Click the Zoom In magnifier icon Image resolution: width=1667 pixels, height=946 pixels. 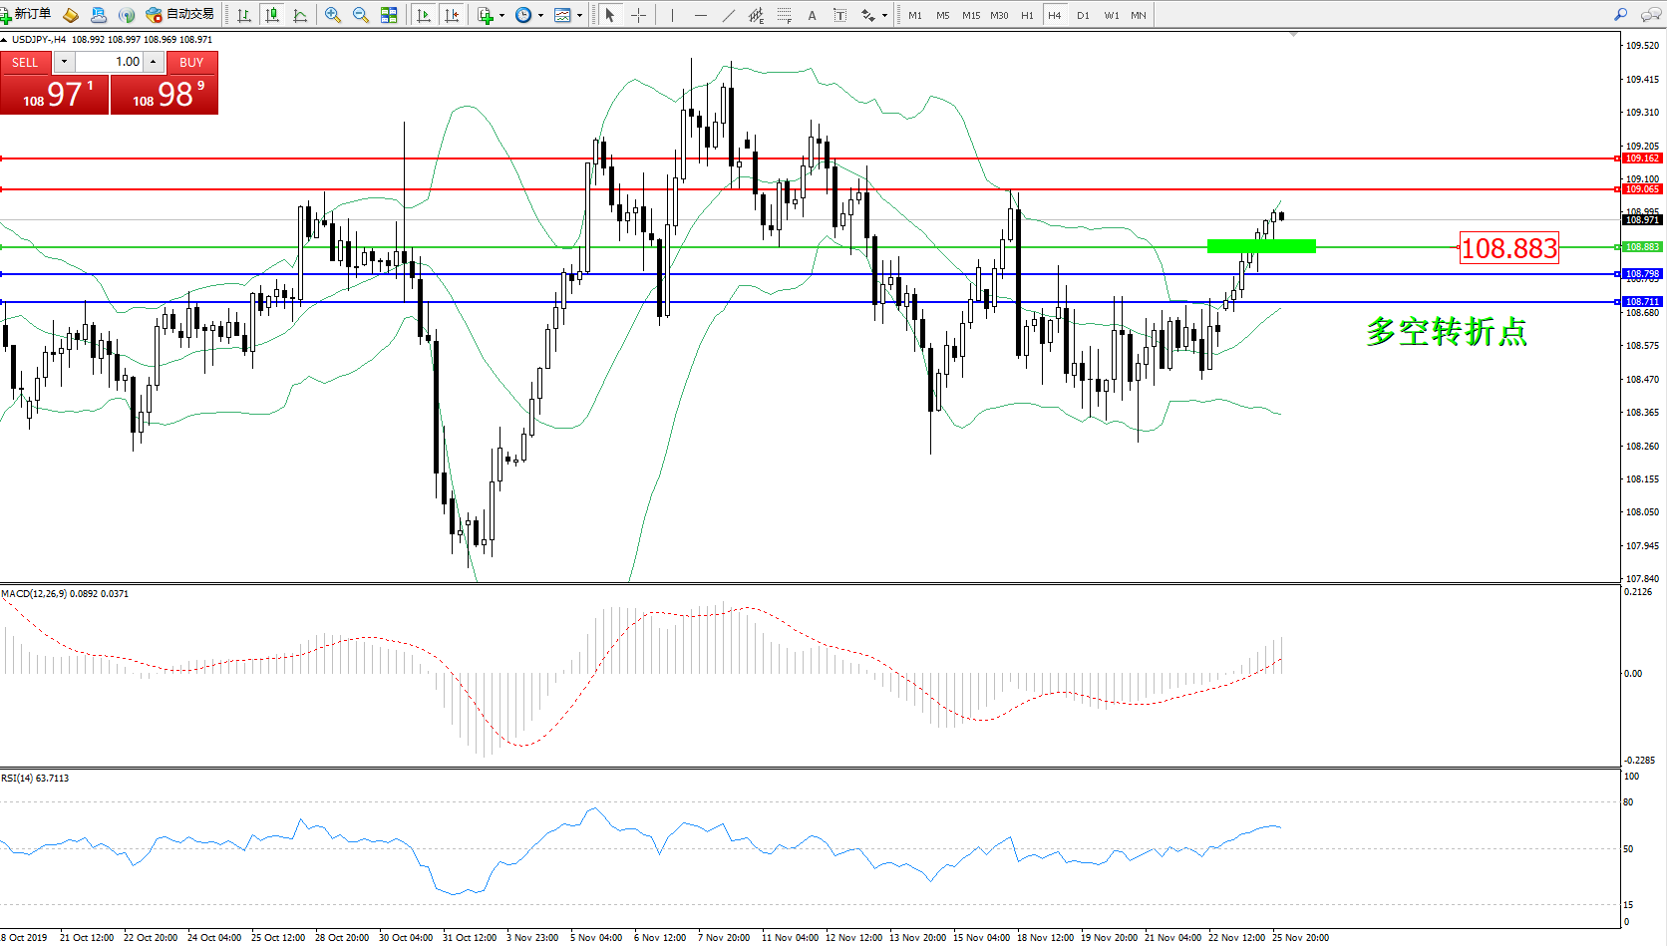tap(333, 15)
